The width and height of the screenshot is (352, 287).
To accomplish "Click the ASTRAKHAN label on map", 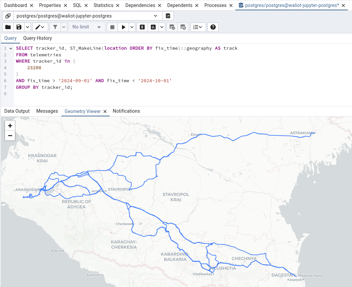I will click(302, 133).
